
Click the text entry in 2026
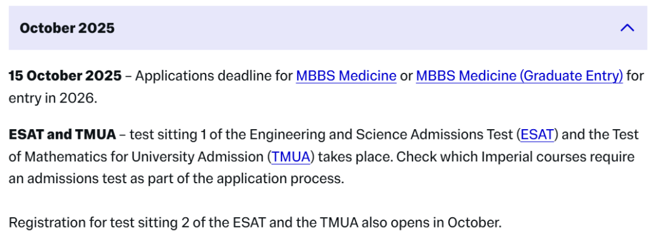53,98
